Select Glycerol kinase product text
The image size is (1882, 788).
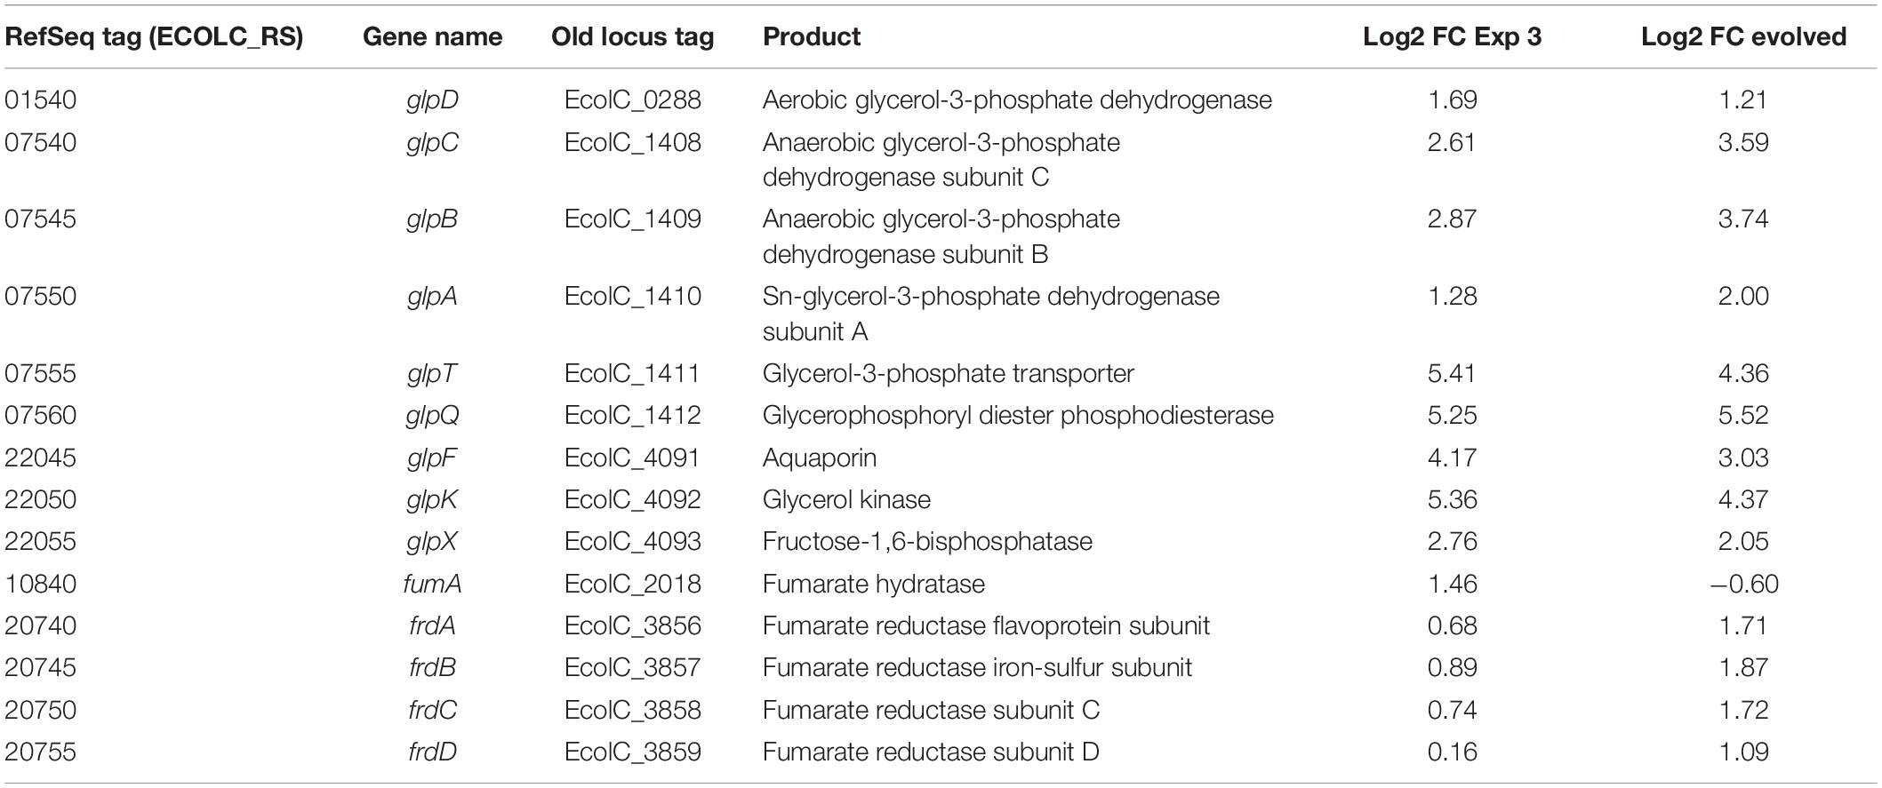pos(846,499)
